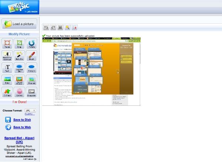Image resolution: width=222 pixels, height=162 pixels.
Task: Click the Undo arrow in toolbar
Action: pos(46,27)
